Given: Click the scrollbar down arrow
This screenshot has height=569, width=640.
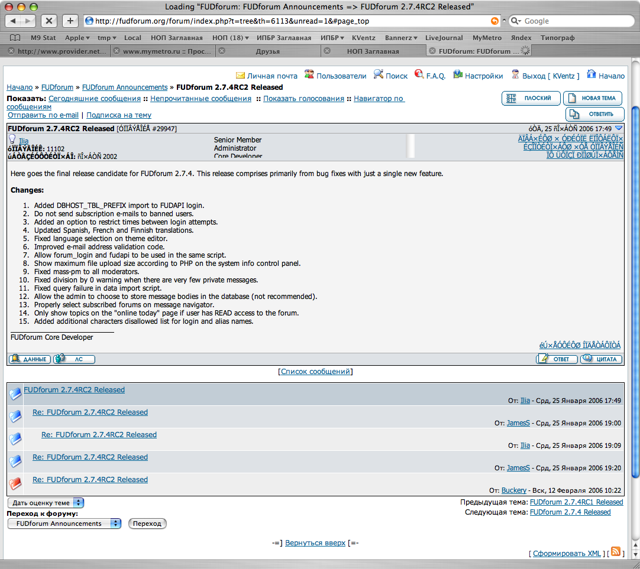Looking at the screenshot, I should point(635,555).
